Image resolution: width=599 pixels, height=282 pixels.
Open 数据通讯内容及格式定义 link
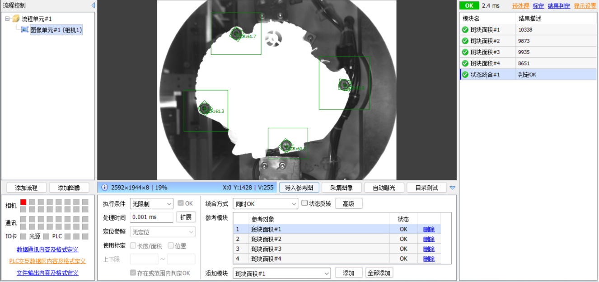[x=47, y=249]
